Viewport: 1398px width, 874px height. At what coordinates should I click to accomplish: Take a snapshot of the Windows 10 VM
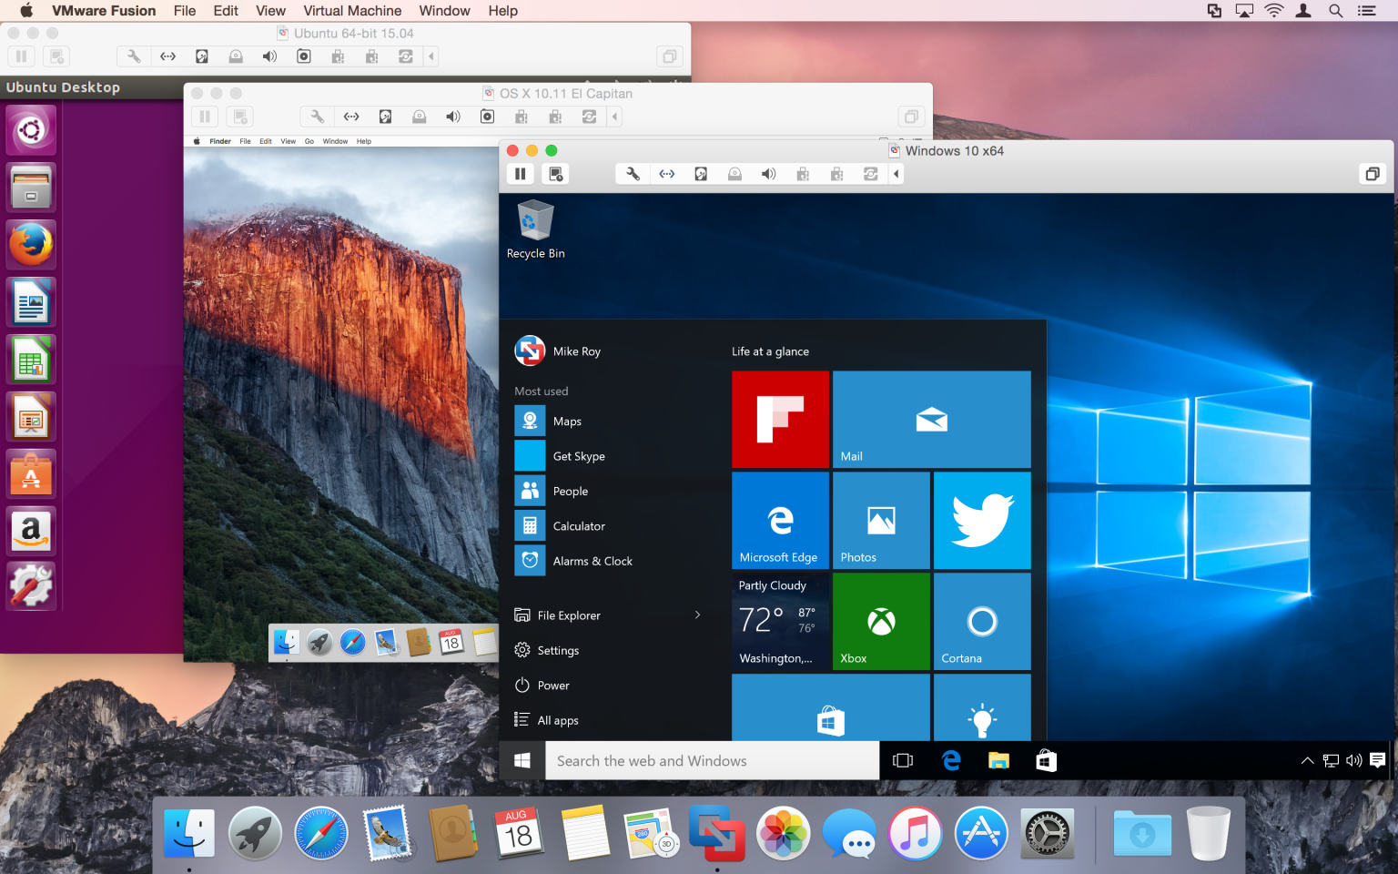pos(555,173)
